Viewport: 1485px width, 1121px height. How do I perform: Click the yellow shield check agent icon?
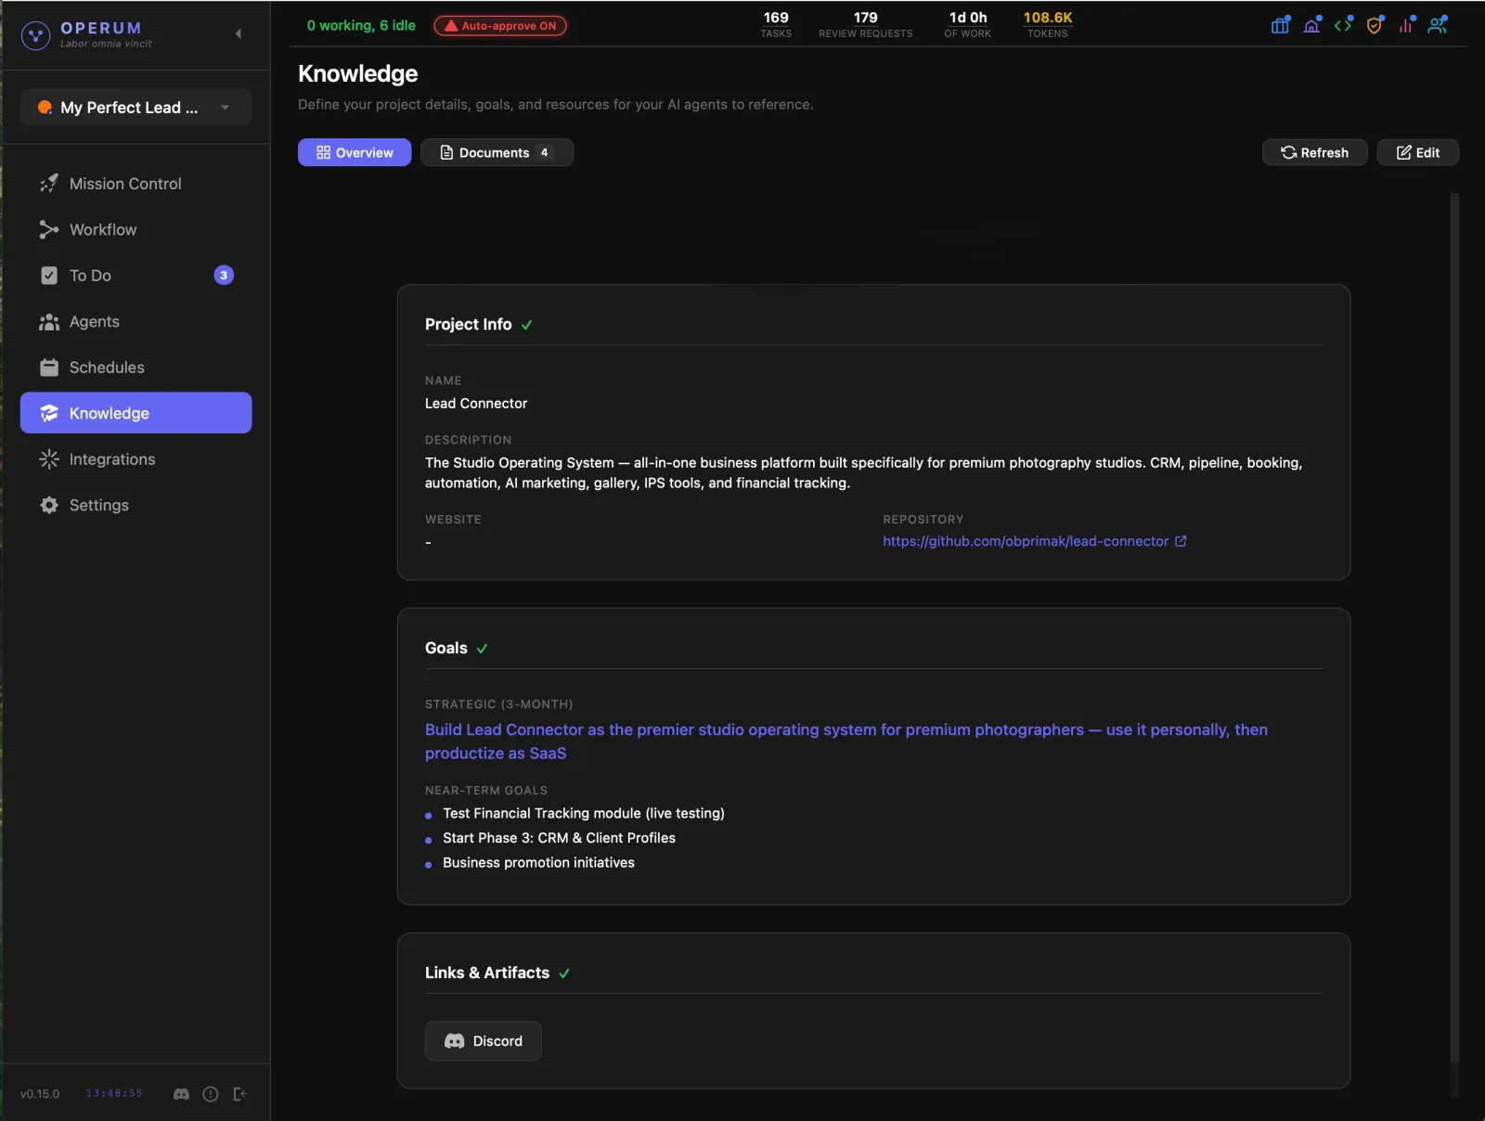(1374, 25)
